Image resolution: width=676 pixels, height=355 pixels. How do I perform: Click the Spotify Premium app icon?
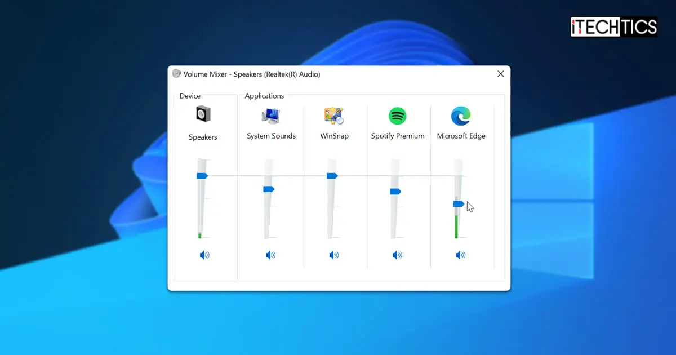398,117
